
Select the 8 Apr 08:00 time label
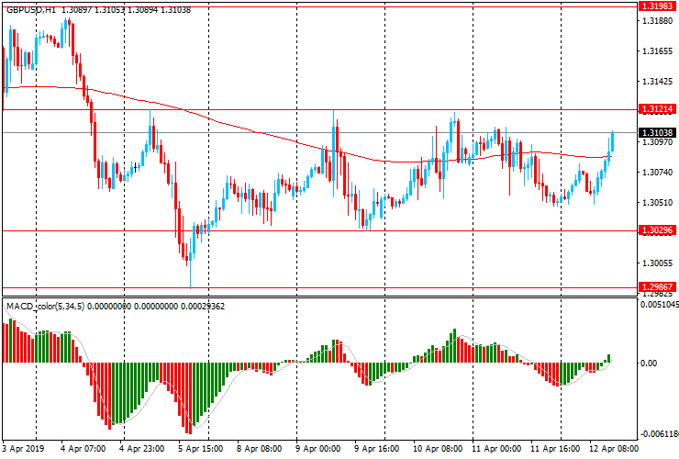pos(260,450)
